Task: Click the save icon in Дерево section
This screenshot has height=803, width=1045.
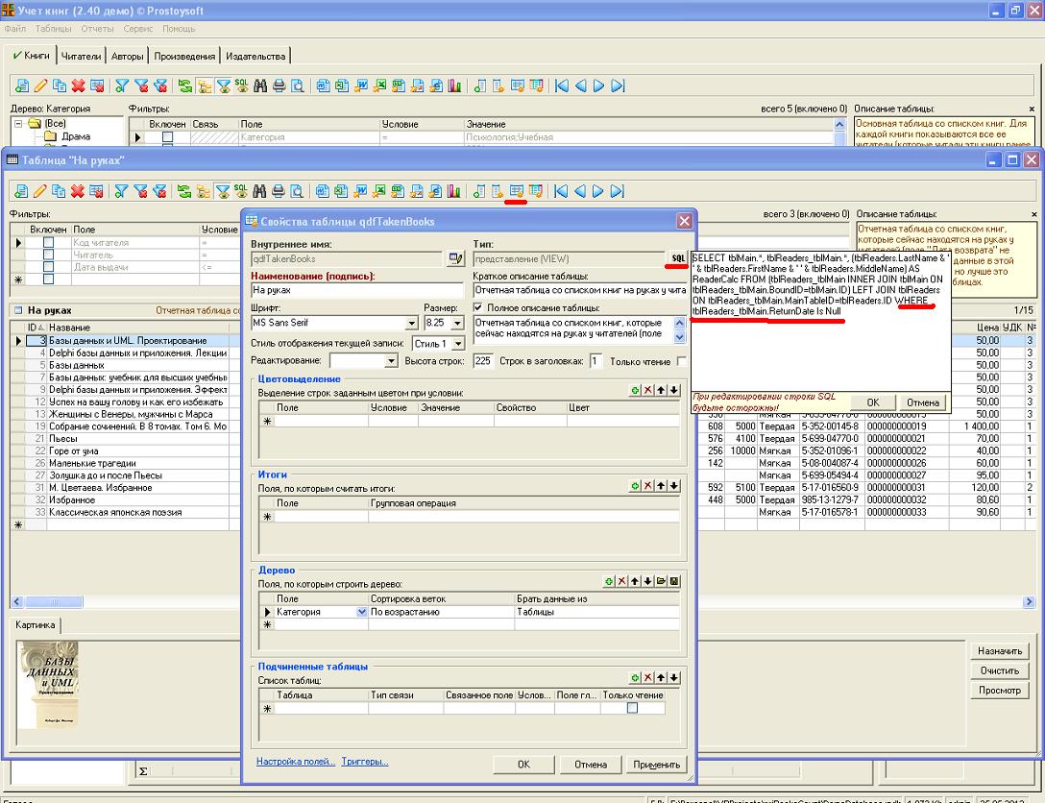Action: pos(675,581)
